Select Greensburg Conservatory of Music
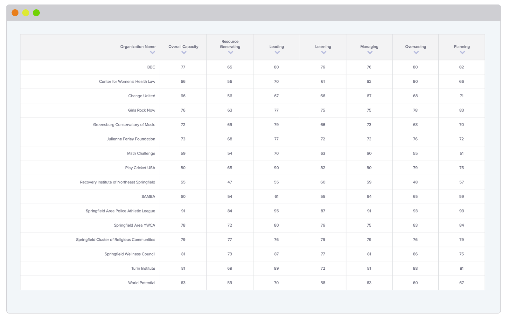509x318 pixels. click(x=124, y=125)
